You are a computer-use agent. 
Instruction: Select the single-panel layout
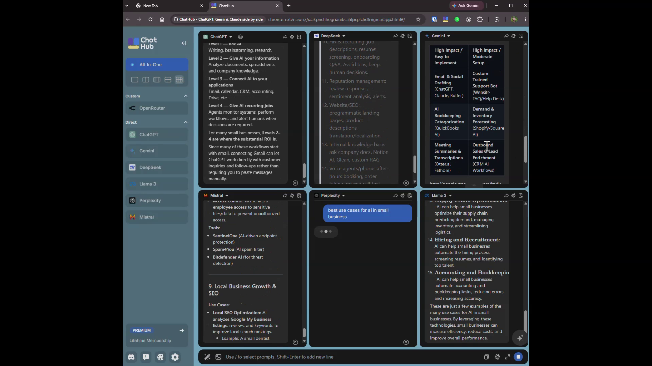click(x=134, y=80)
